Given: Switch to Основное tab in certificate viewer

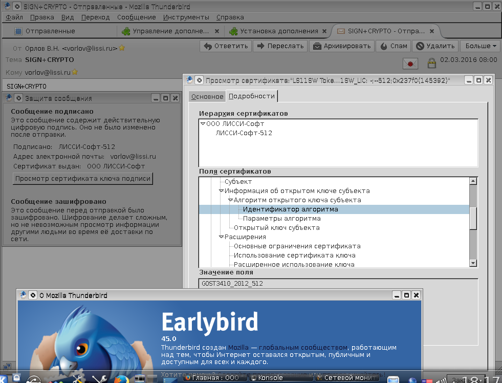Looking at the screenshot, I should pos(207,97).
